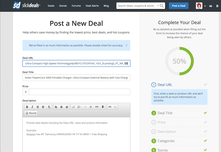
Task: Open the messages envelope icon
Action: tap(211, 6)
